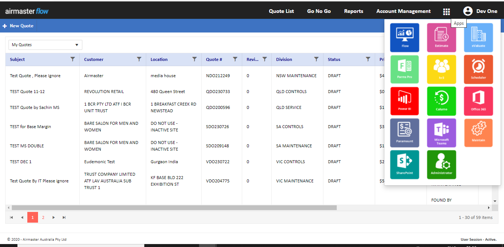The height and width of the screenshot is (247, 504).
Task: Select the 'TEST MS DOUBLE' row
Action: [x=195, y=146]
